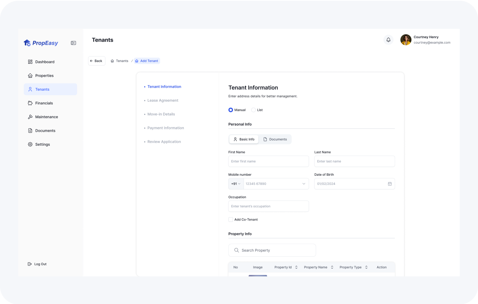Expand the mobile number dropdown chevron

click(x=304, y=184)
